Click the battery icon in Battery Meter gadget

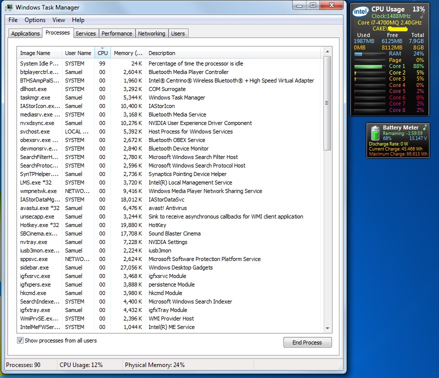click(x=375, y=132)
